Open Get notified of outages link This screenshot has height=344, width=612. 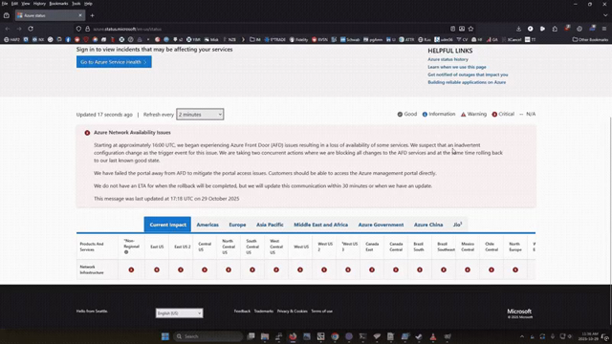click(468, 75)
